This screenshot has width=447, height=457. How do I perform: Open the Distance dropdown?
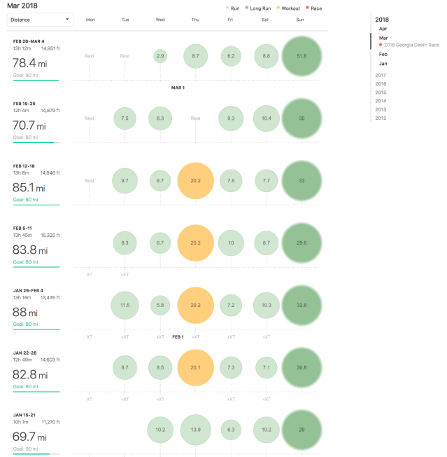(x=39, y=20)
